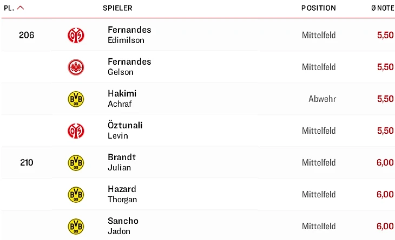Viewport: 395px width, 240px height.
Task: Sort table by POSITION column header
Action: pos(318,8)
